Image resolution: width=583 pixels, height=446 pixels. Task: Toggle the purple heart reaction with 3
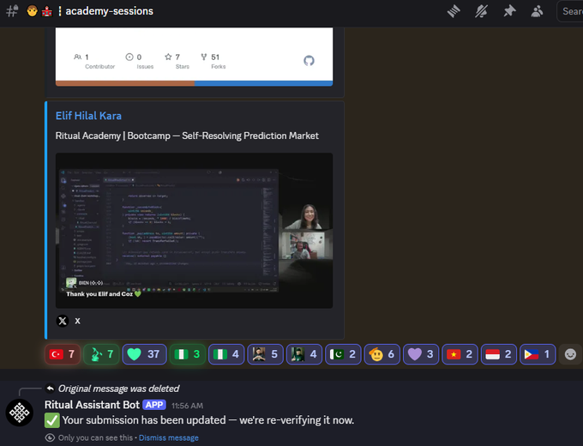[x=421, y=354]
